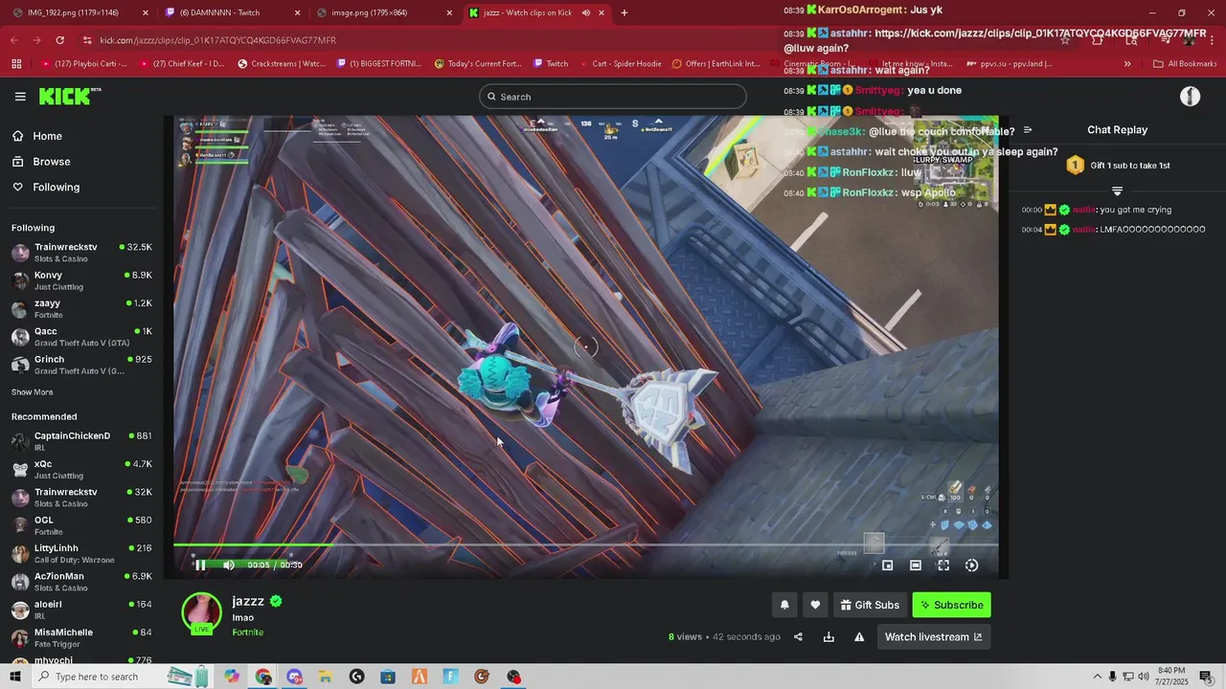Switch to IMG_1922.png browser tab
1226x689 pixels.
79,12
